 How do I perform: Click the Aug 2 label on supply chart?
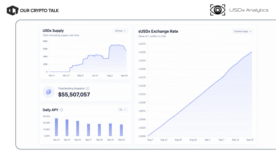coord(110,76)
